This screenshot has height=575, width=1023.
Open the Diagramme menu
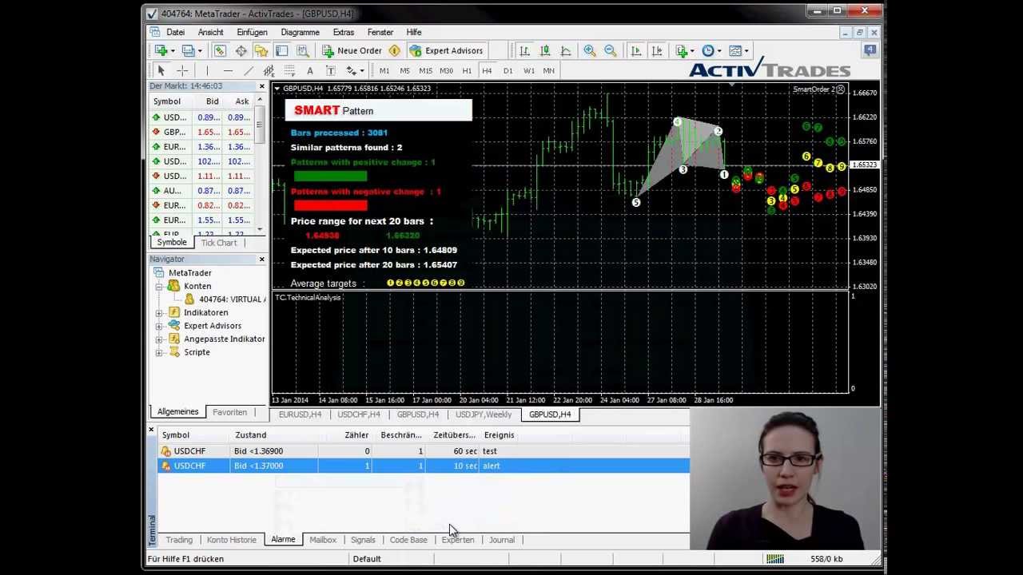tap(300, 32)
